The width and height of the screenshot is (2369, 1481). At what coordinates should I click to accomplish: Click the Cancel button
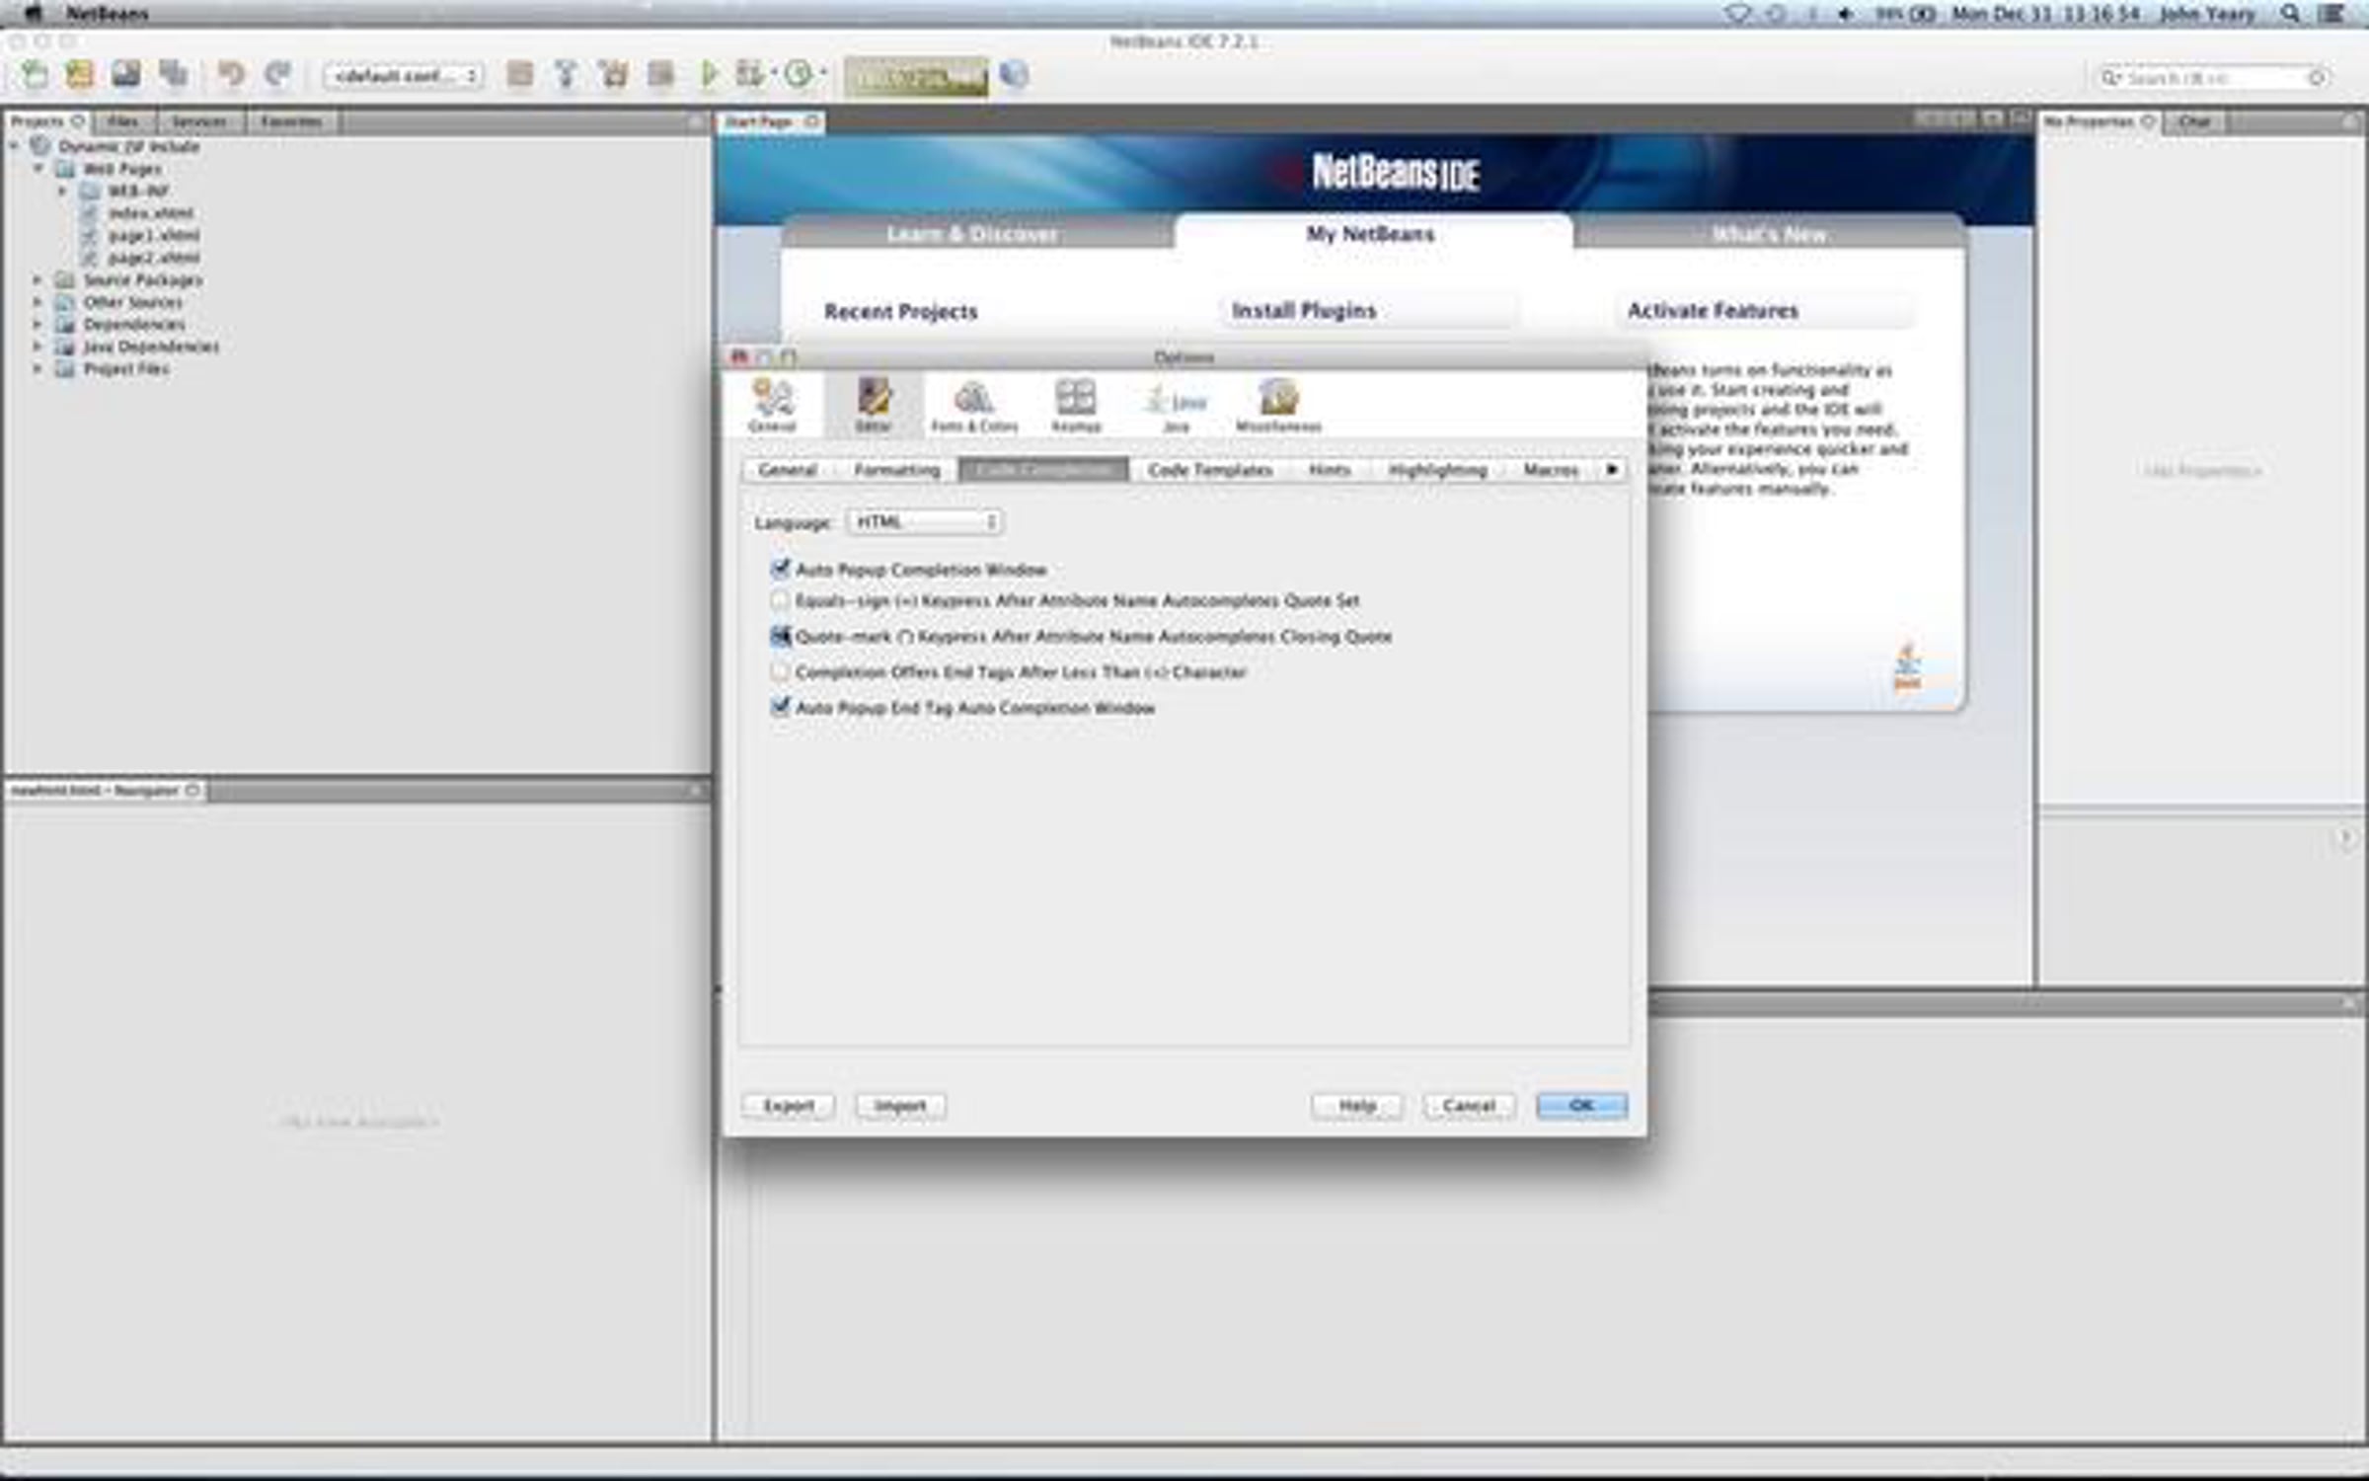pos(1469,1106)
